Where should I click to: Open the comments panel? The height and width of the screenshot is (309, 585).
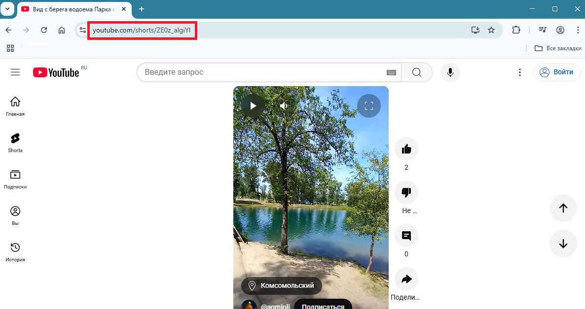(406, 236)
